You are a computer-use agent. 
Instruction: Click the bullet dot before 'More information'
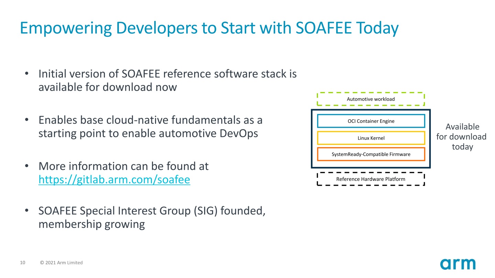[27, 166]
